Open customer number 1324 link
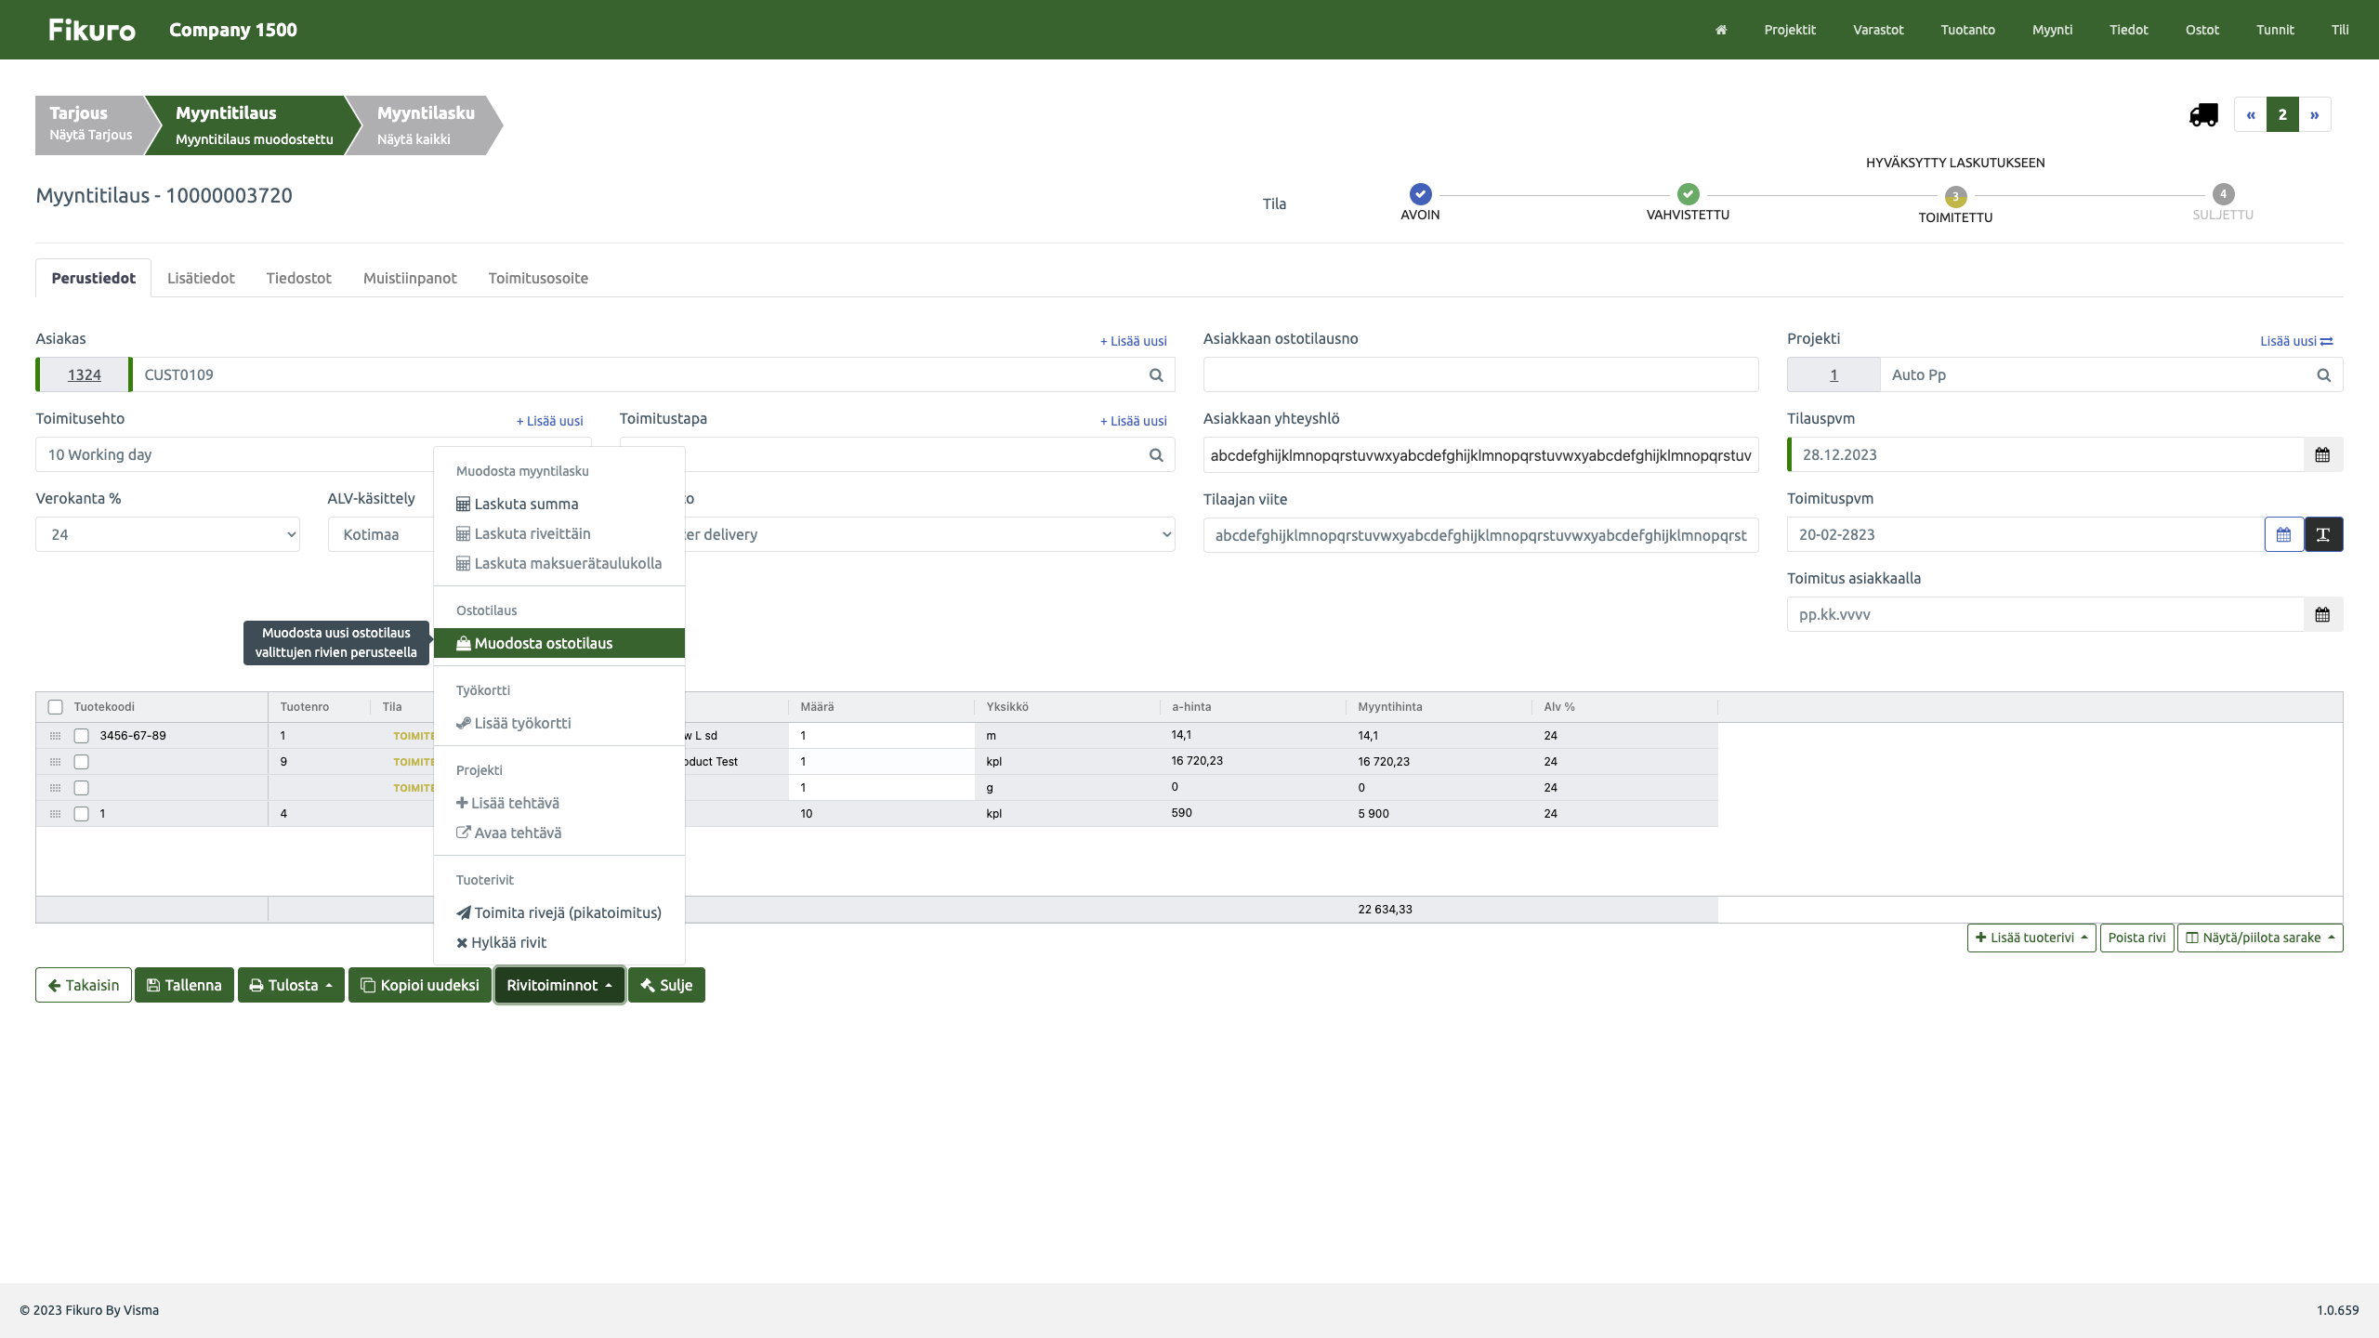 tap(84, 374)
